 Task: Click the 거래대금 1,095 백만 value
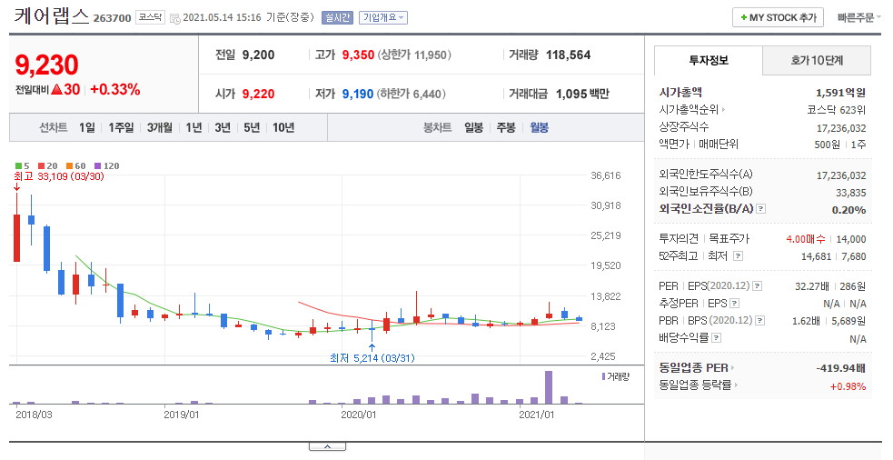[x=582, y=94]
